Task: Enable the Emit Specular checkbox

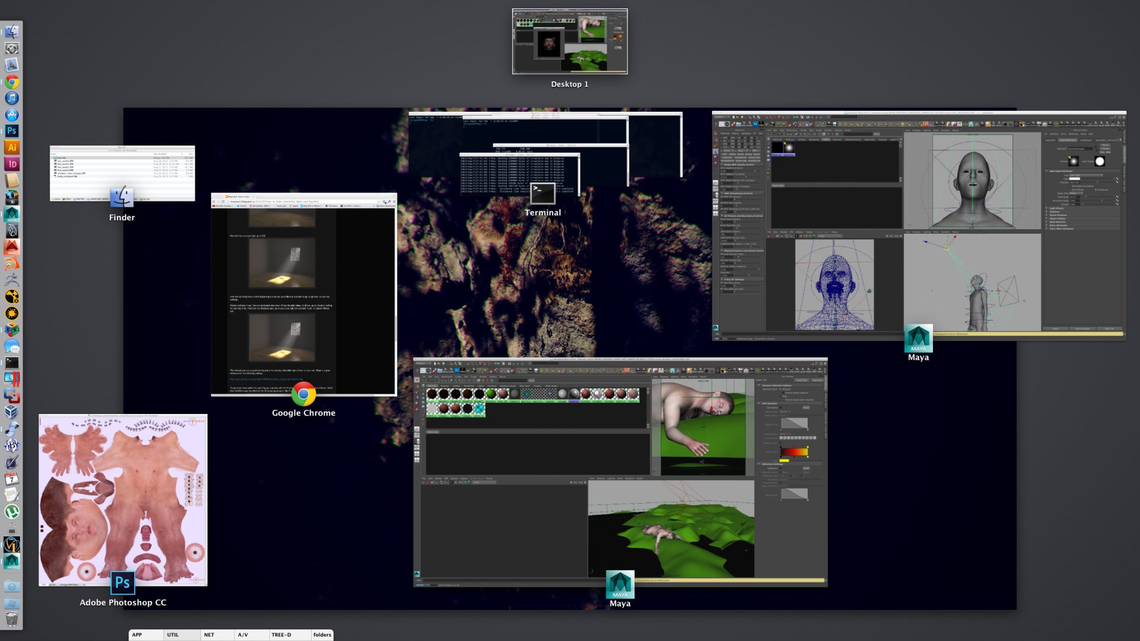Action: click(1093, 190)
